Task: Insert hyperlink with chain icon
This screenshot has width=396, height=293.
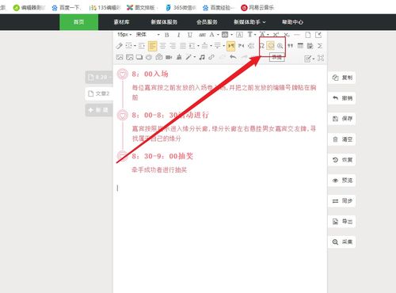Action: click(211, 57)
